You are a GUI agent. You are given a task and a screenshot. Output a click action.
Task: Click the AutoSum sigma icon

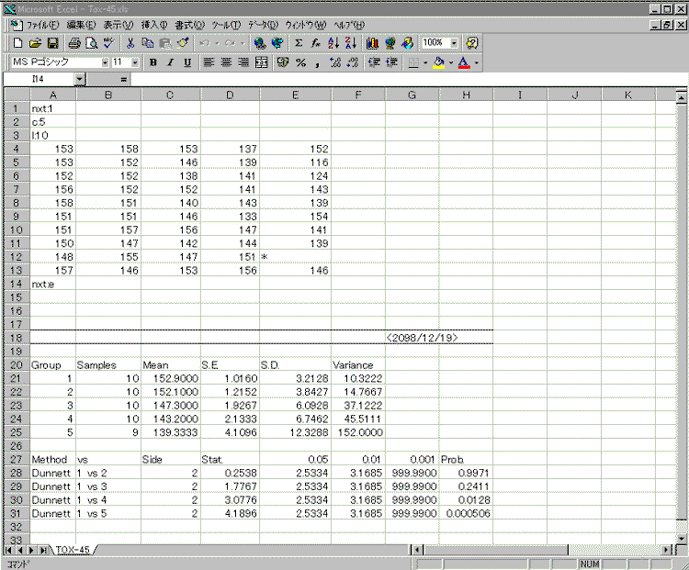point(299,43)
